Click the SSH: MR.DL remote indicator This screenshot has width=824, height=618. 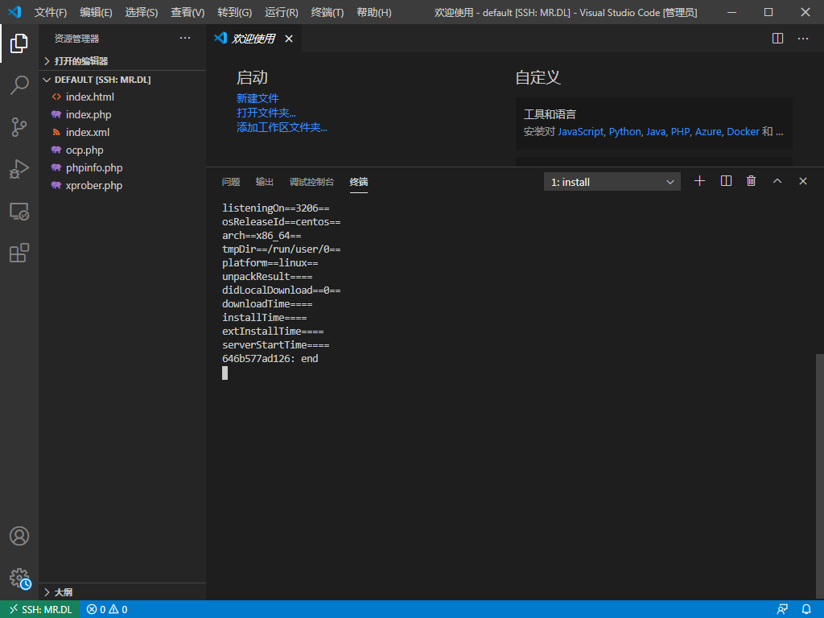pos(40,609)
